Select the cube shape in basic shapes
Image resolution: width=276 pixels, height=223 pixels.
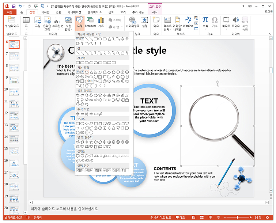point(77,81)
